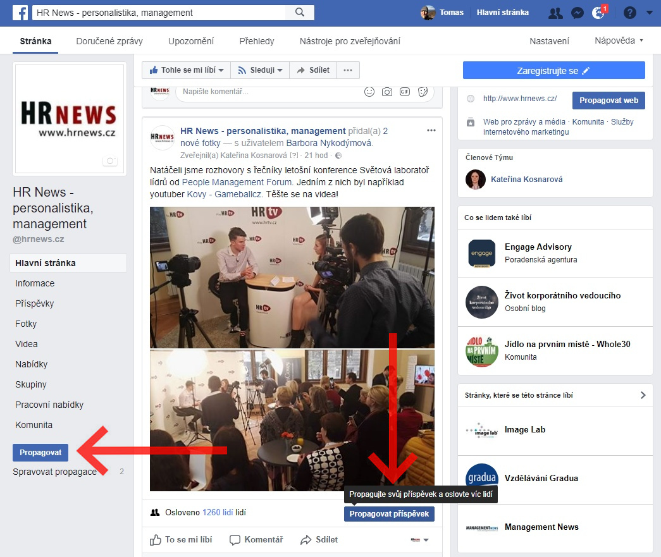Open the Vzdělávání Gradua page logo
This screenshot has width=661, height=557.
(x=482, y=479)
